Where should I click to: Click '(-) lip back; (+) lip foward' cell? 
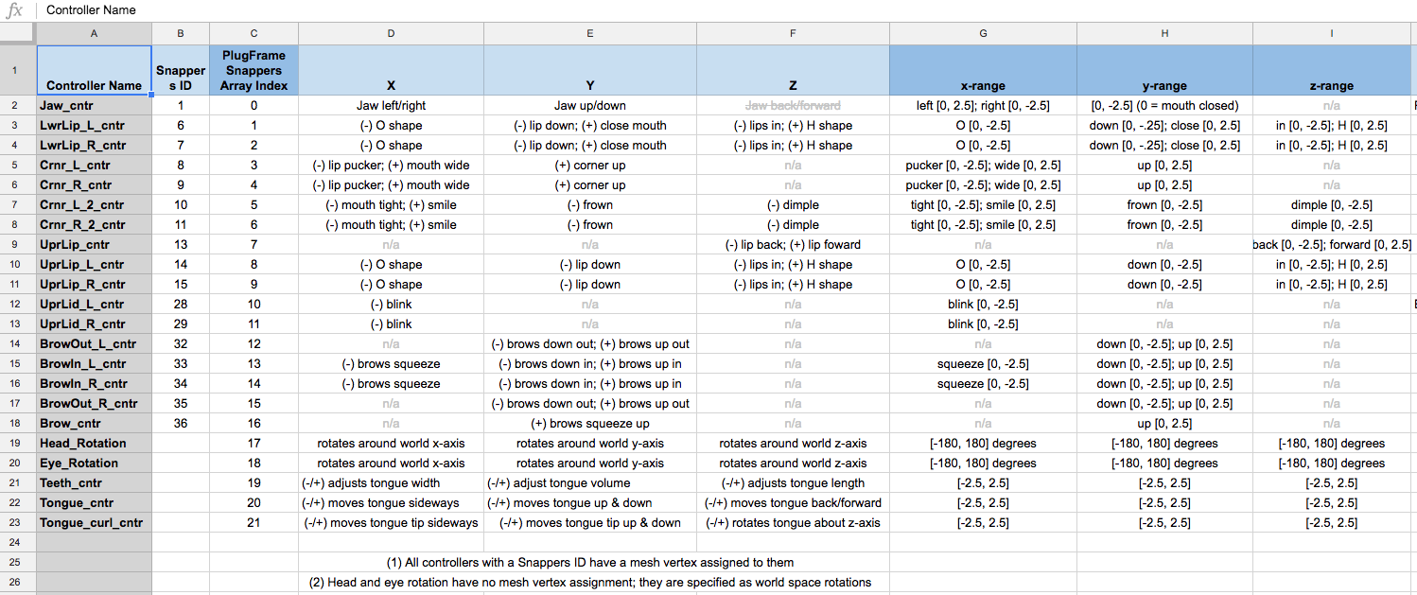click(x=793, y=245)
